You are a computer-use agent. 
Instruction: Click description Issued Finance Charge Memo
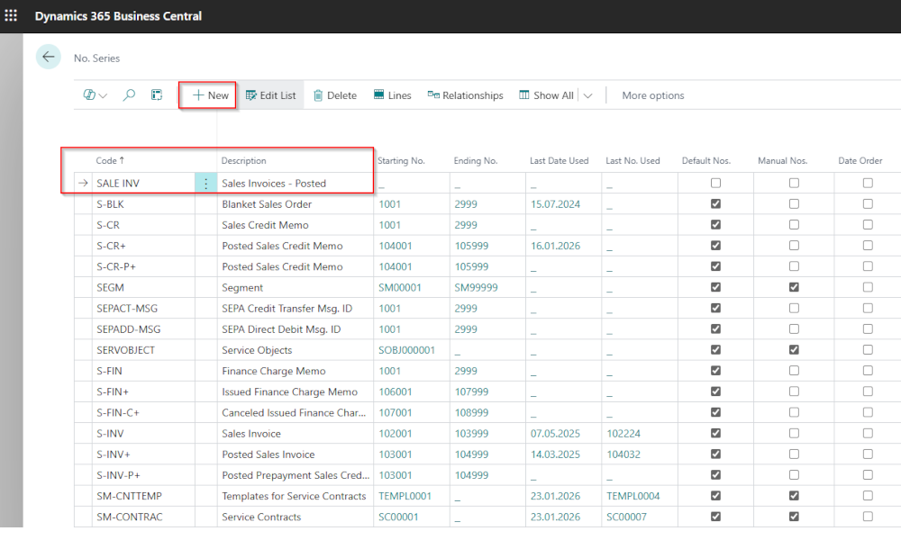pos(289,391)
